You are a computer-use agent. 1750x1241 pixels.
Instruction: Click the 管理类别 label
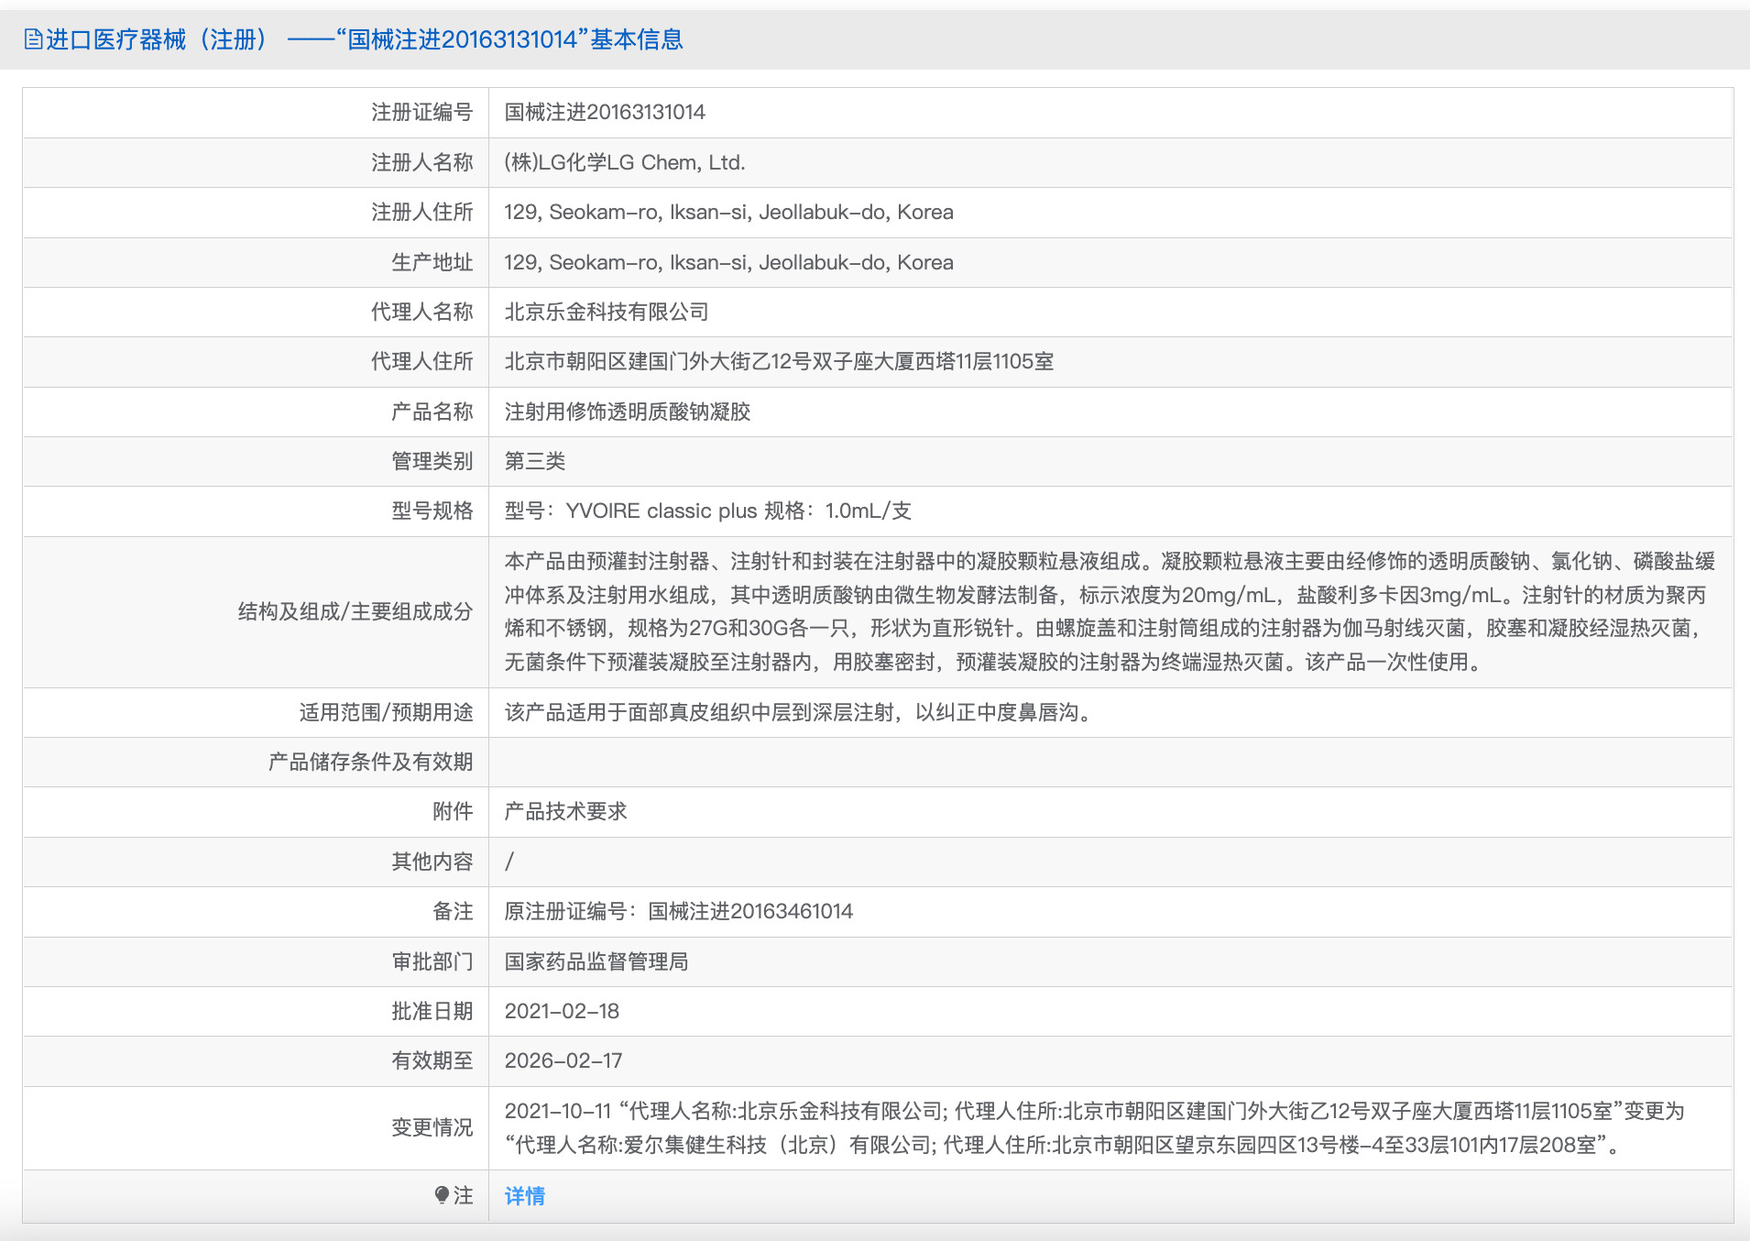432,461
